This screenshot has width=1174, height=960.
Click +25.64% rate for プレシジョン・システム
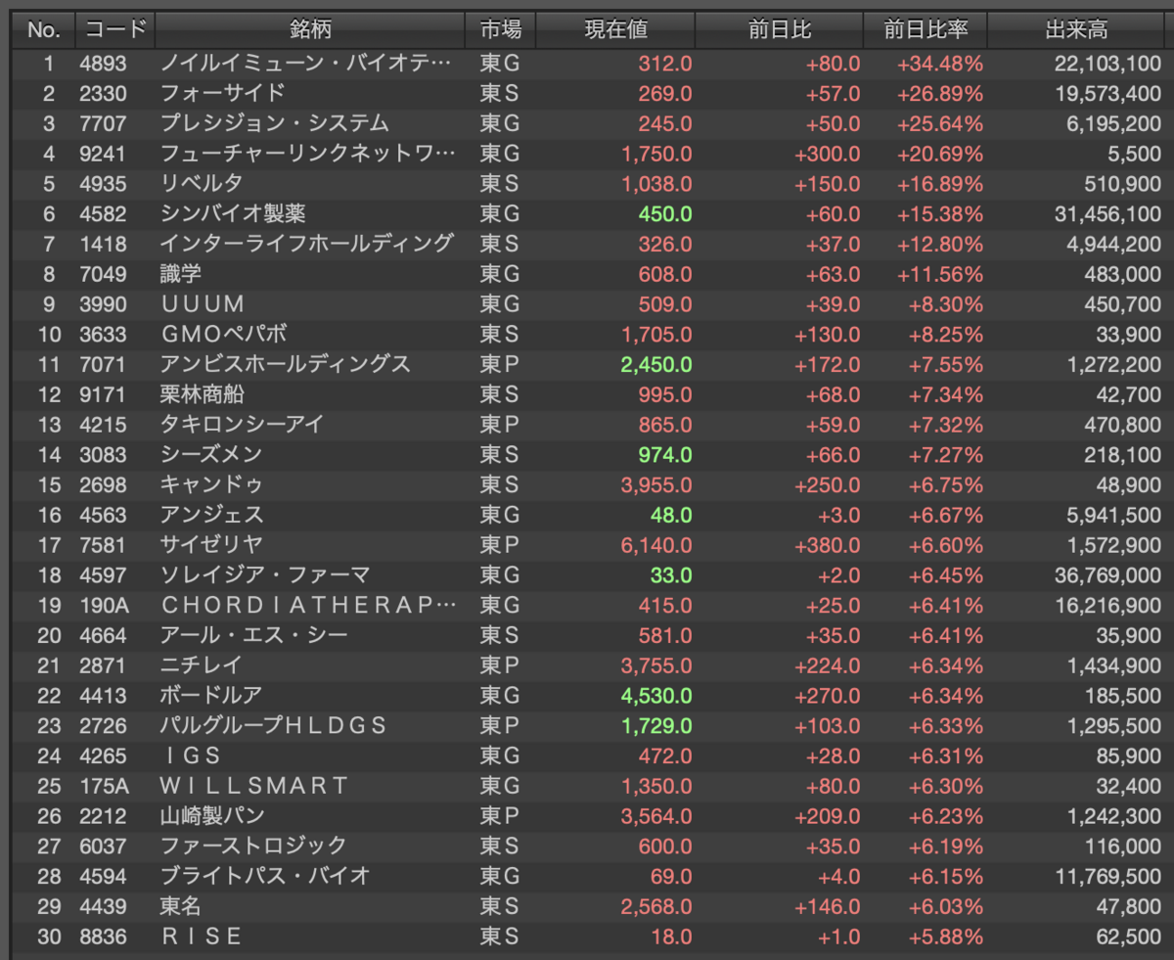tap(940, 124)
